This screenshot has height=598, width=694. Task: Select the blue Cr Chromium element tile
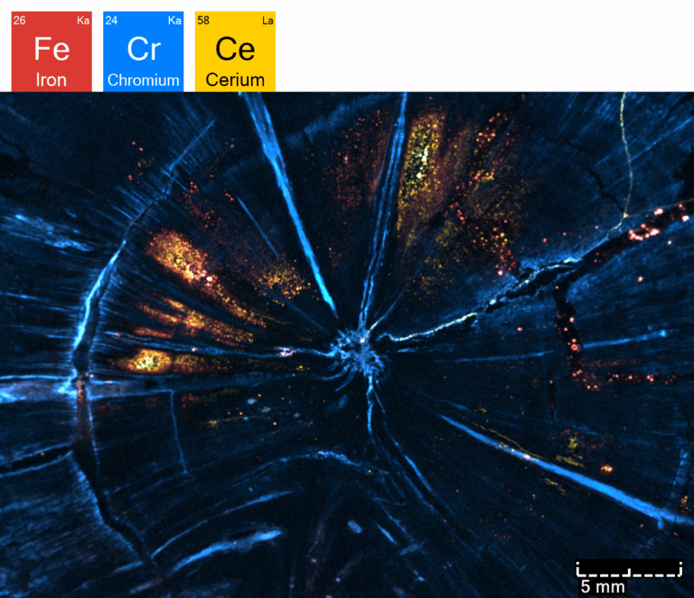144,51
